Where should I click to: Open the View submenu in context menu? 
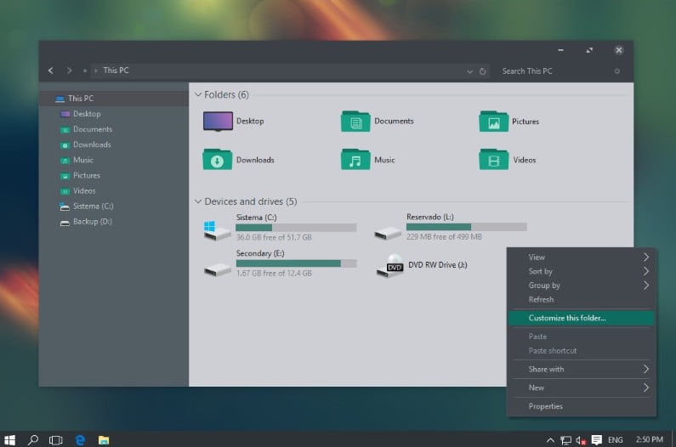pyautogui.click(x=581, y=257)
